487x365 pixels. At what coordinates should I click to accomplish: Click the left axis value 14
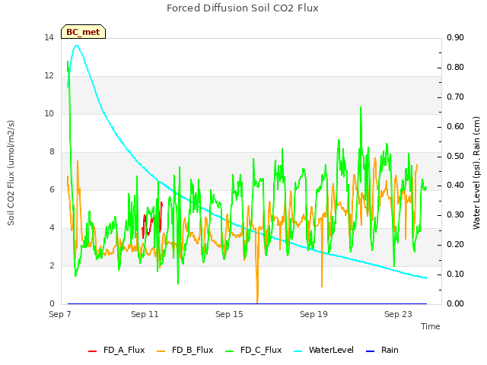pos(49,38)
